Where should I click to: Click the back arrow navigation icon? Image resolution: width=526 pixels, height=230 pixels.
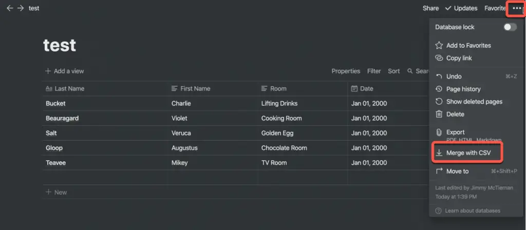click(10, 8)
